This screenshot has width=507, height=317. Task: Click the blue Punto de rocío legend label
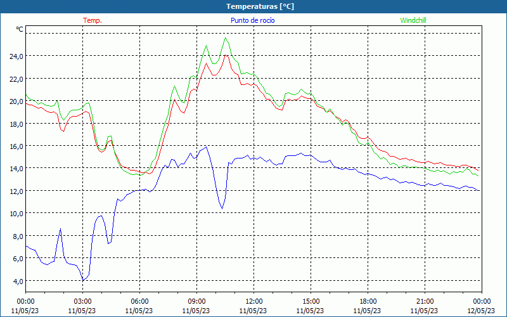click(252, 20)
